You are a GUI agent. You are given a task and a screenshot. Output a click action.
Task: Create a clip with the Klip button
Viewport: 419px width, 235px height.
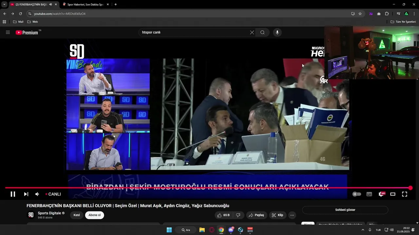click(277, 215)
